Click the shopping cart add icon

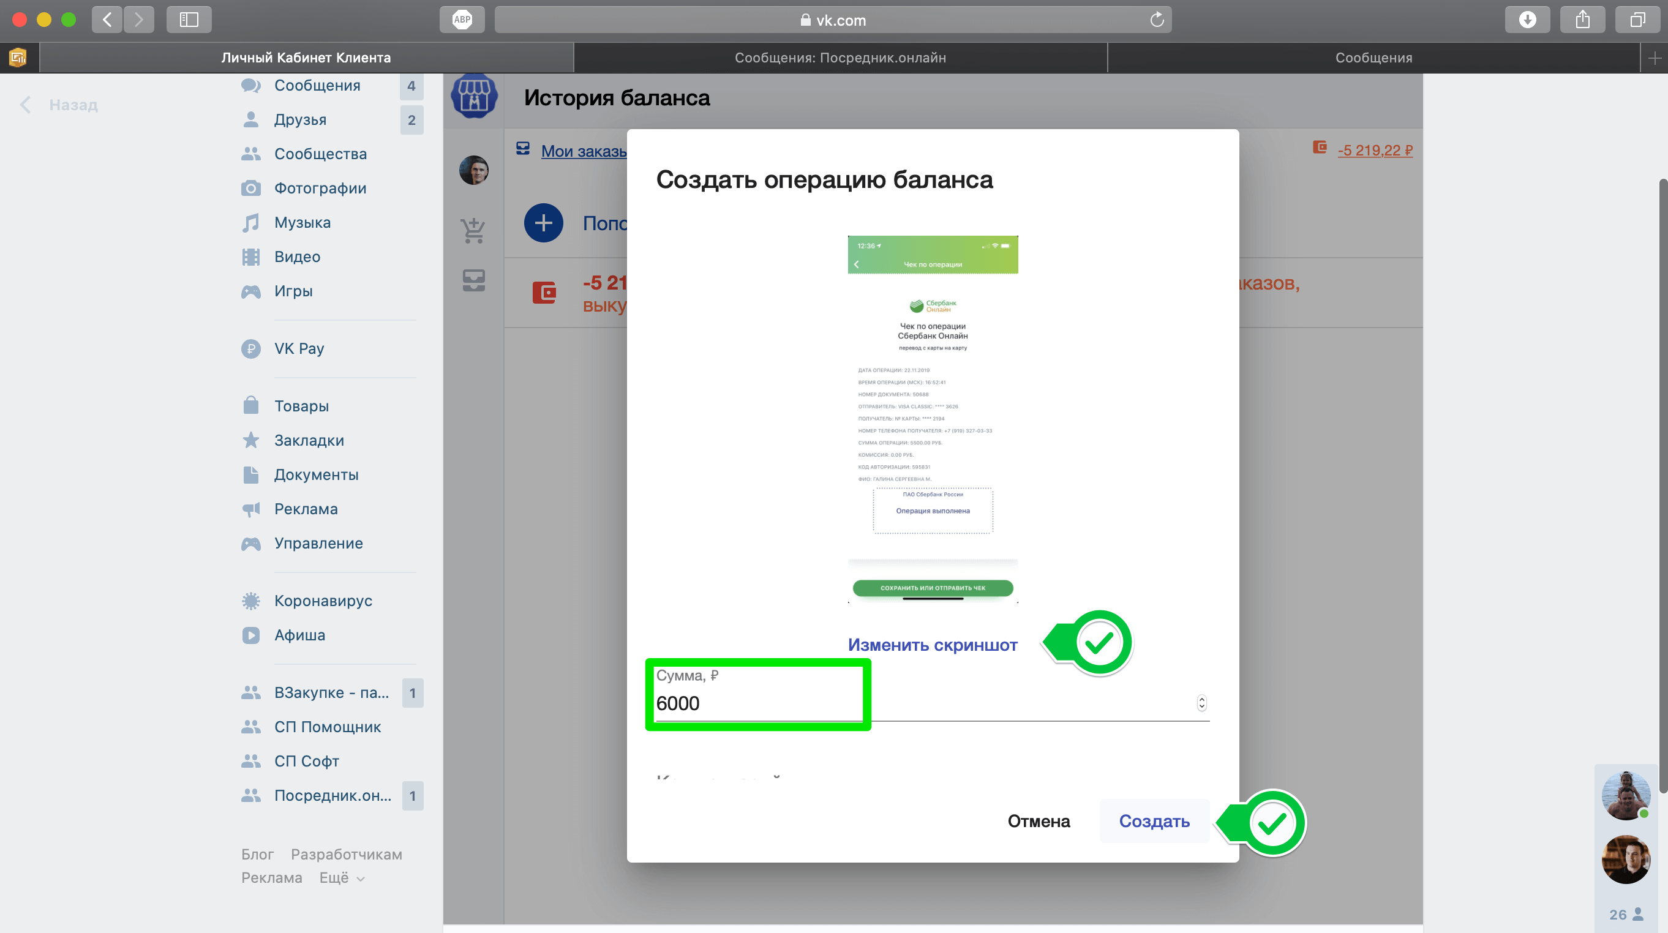pos(473,230)
